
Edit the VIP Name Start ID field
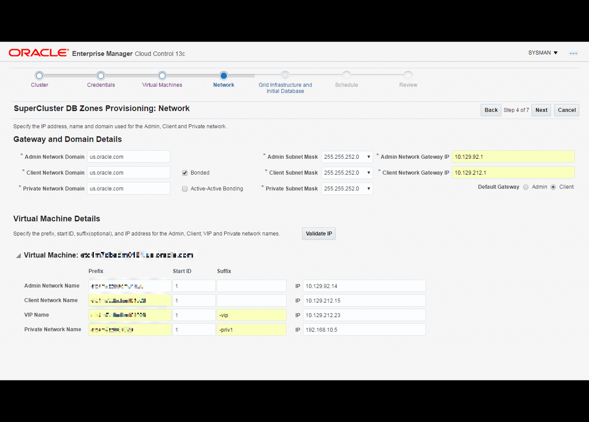pos(194,315)
